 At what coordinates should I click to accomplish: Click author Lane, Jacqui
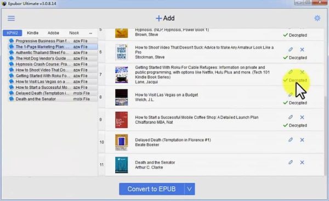tap(146, 82)
